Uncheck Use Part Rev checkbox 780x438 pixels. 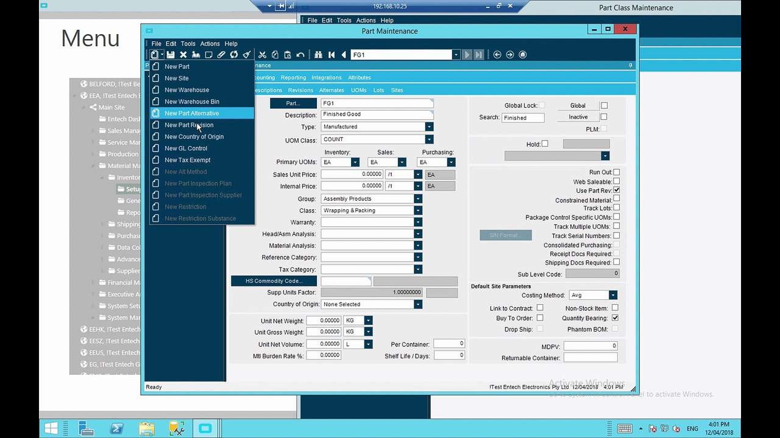pos(616,190)
